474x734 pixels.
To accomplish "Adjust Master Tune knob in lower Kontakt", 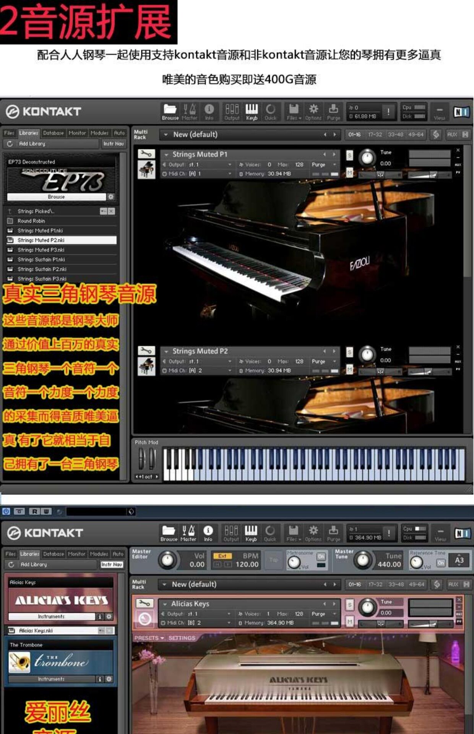I will click(x=363, y=560).
